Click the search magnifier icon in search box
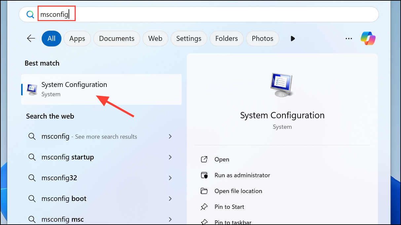The height and width of the screenshot is (225, 401). click(x=30, y=14)
